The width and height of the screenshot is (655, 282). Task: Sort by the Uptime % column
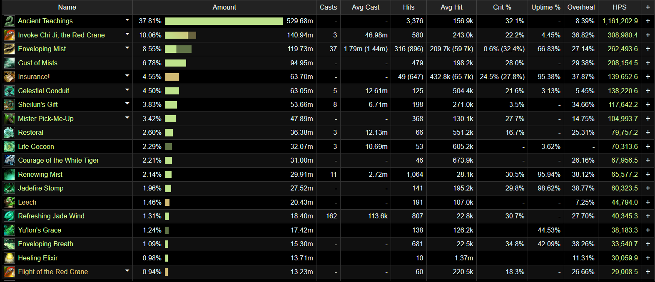545,7
